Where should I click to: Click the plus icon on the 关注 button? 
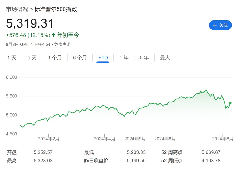[215, 25]
